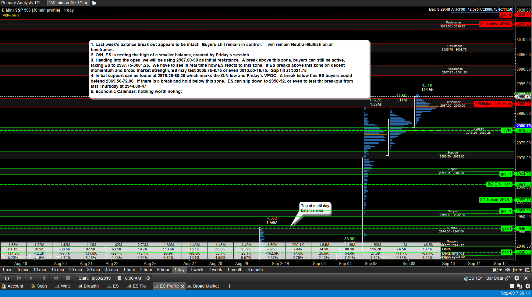Select the 15 min timeframe

click(58, 270)
